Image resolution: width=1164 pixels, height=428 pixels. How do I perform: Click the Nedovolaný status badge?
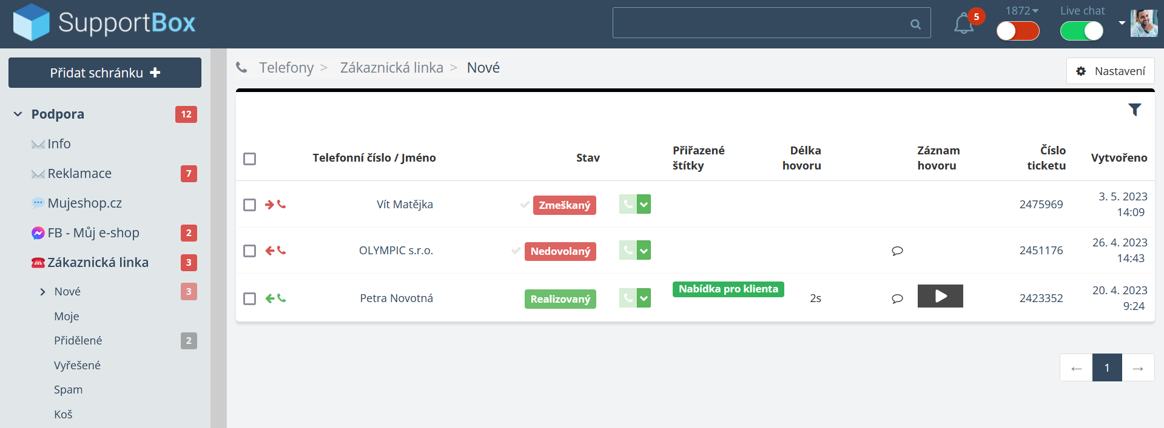560,251
